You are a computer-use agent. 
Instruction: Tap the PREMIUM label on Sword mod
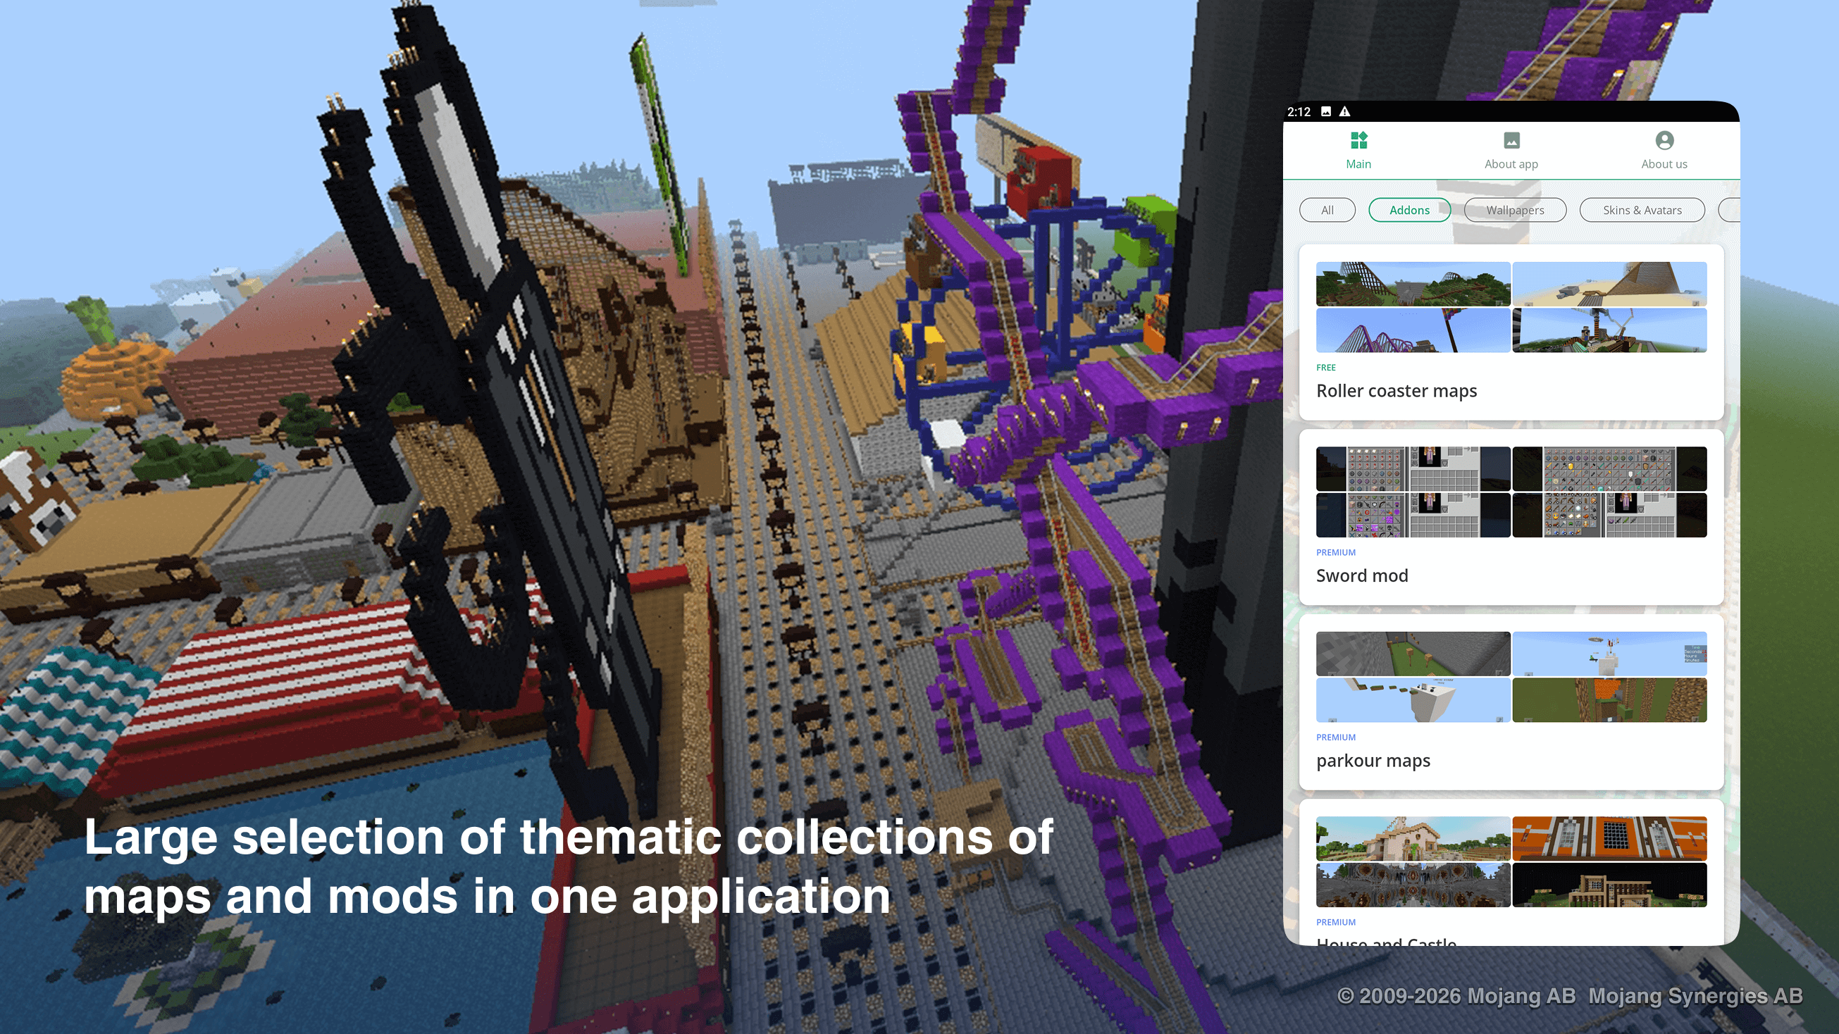click(x=1336, y=552)
